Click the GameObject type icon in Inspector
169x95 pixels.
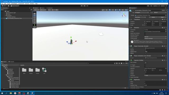pos(130,11)
